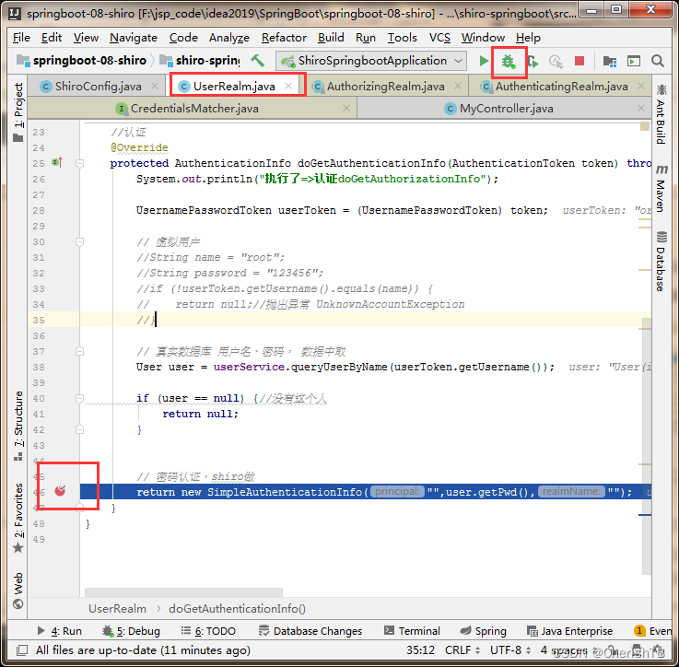Open the Java Enterprise tool window

(569, 631)
